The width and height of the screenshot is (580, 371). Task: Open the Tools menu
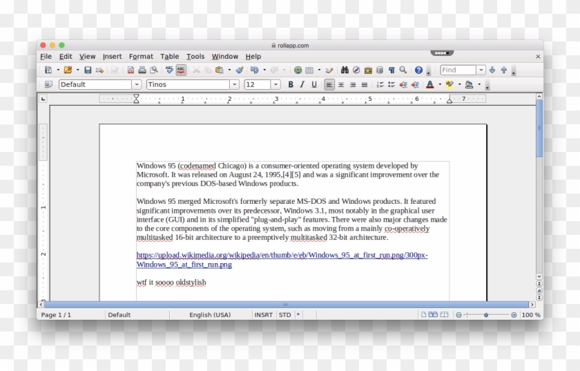[195, 56]
